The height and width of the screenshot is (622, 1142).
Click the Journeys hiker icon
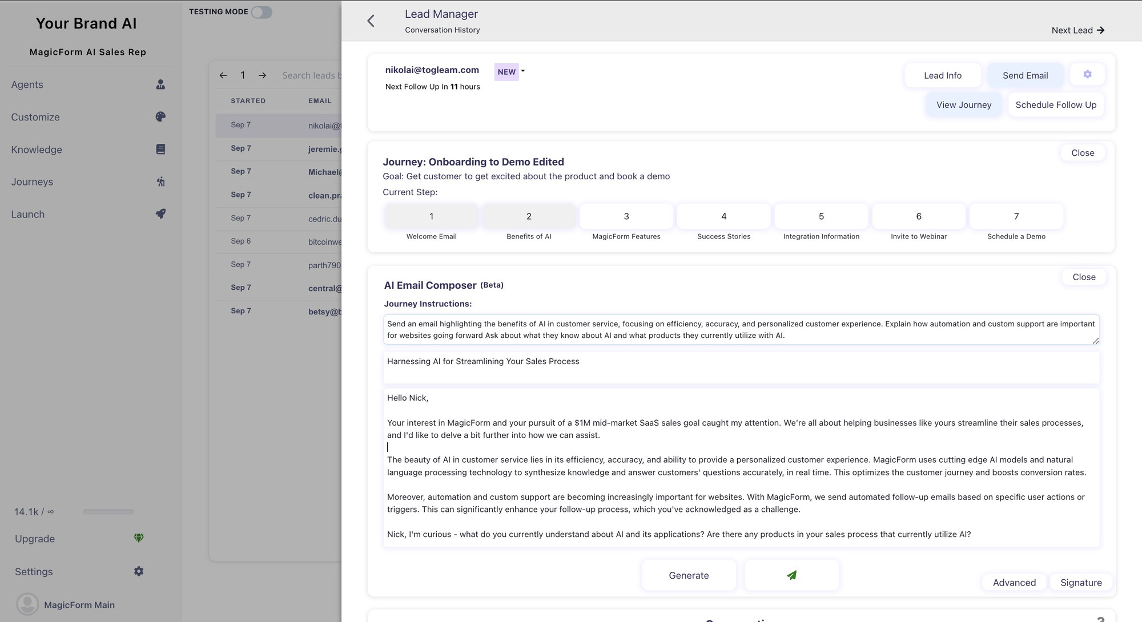(160, 181)
